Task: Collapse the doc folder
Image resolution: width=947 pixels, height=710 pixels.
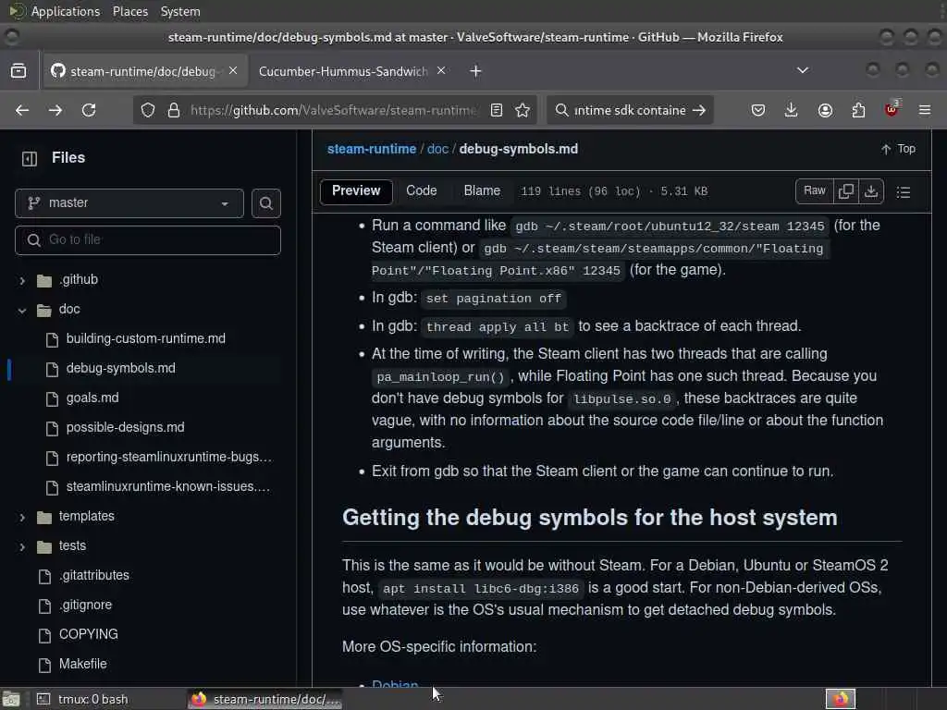Action: click(22, 311)
